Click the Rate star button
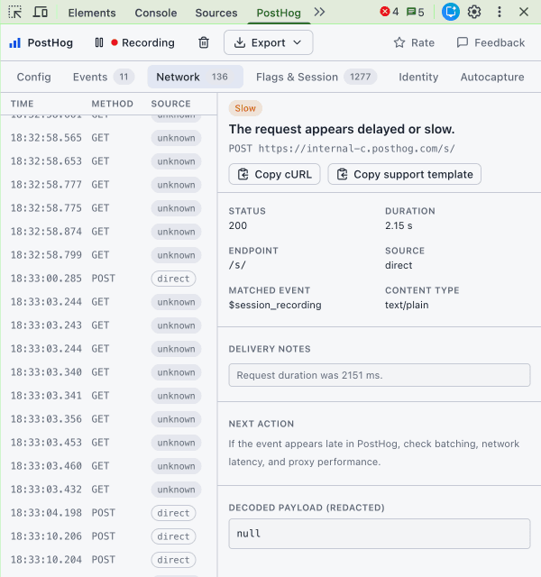 pyautogui.click(x=414, y=42)
